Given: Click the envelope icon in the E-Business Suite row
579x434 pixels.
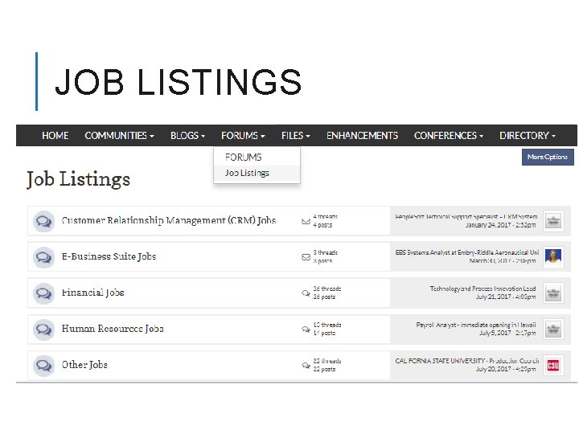Looking at the screenshot, I should [x=306, y=257].
